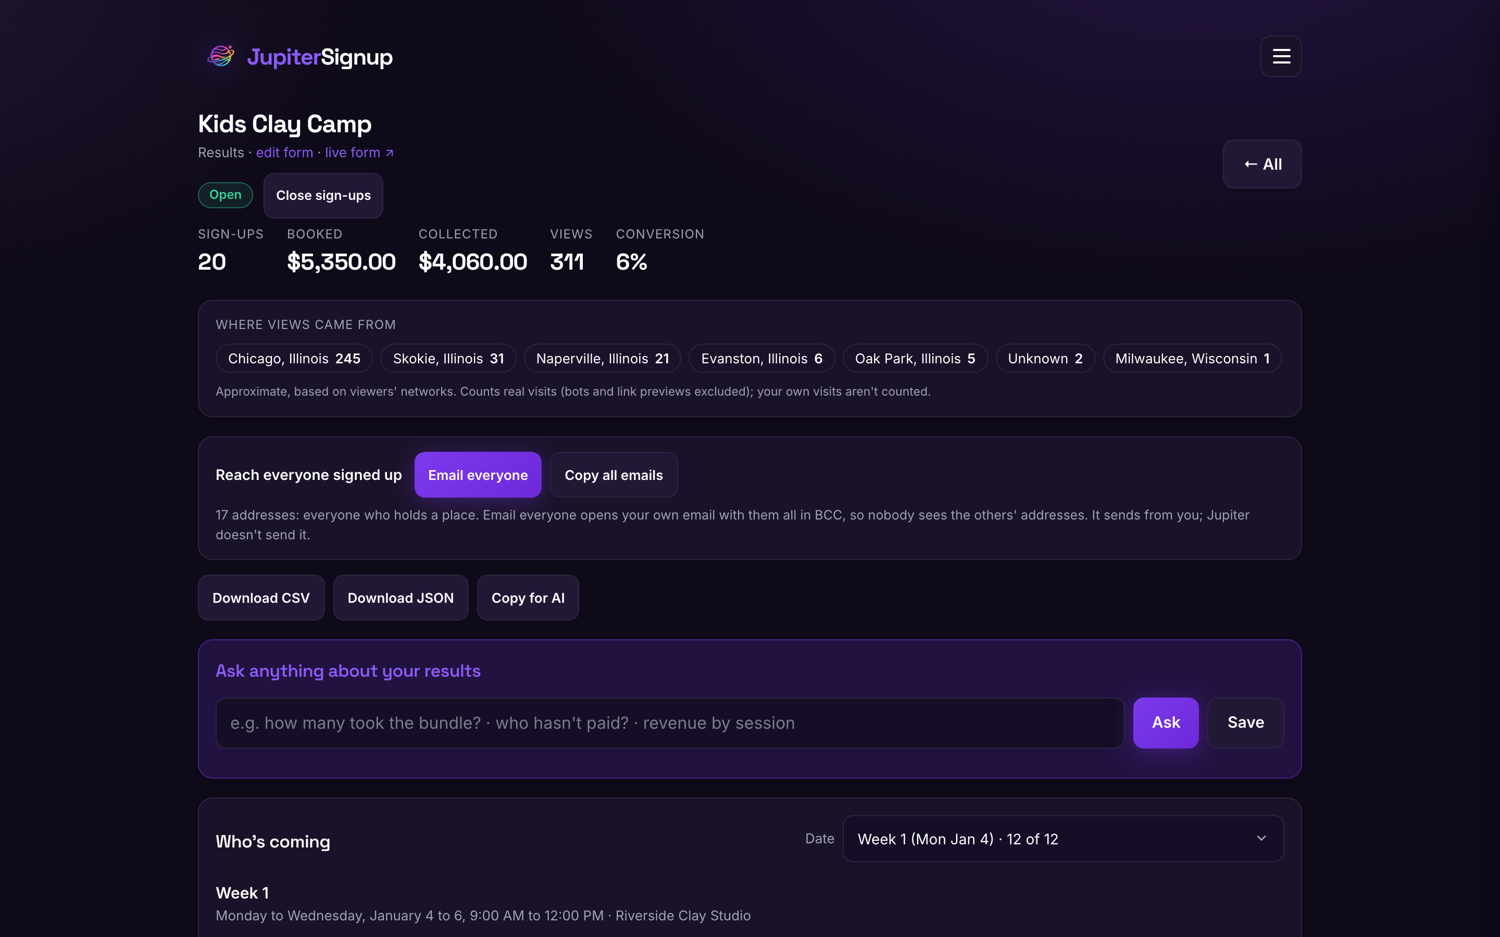The height and width of the screenshot is (937, 1500).
Task: Select the Naperville, Illinois 21 chip
Action: point(602,358)
